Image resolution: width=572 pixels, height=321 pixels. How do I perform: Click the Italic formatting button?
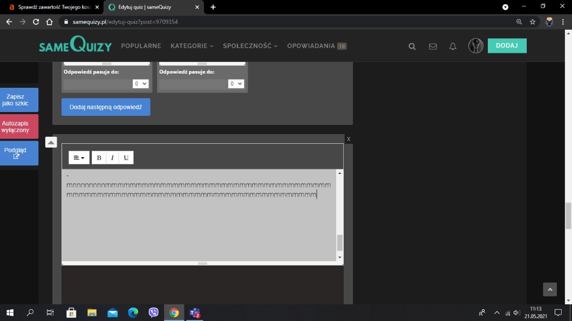coord(112,157)
